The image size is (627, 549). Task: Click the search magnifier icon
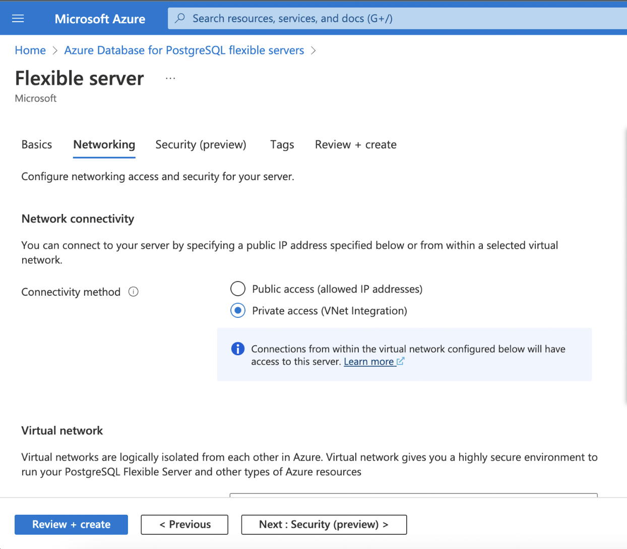(x=179, y=18)
